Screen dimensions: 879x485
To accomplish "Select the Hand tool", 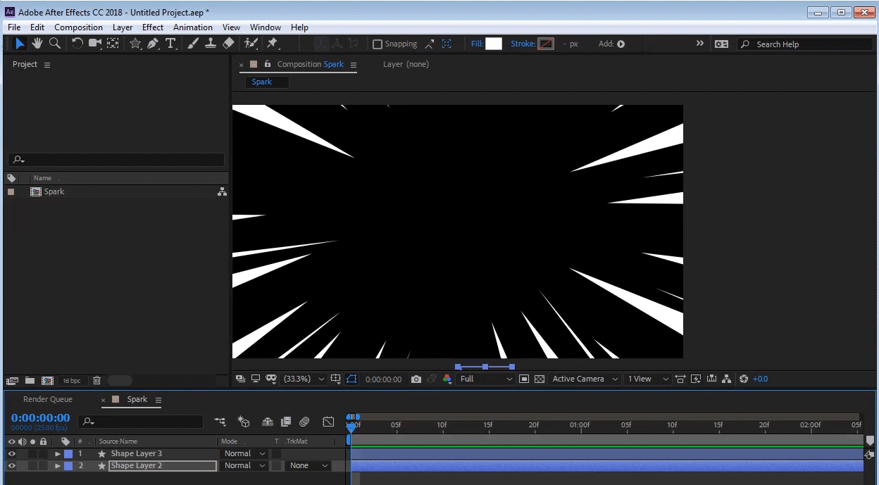I will (37, 43).
